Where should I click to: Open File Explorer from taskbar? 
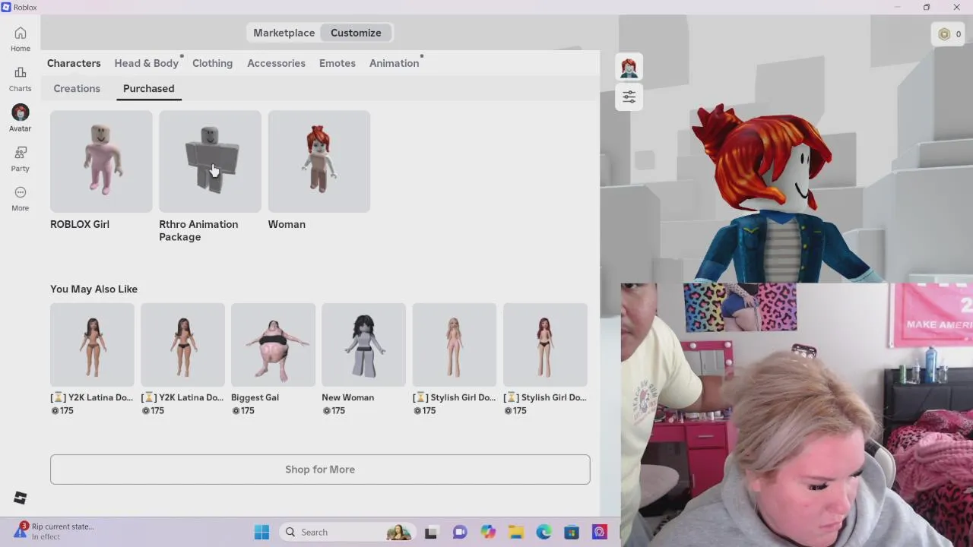click(x=516, y=532)
